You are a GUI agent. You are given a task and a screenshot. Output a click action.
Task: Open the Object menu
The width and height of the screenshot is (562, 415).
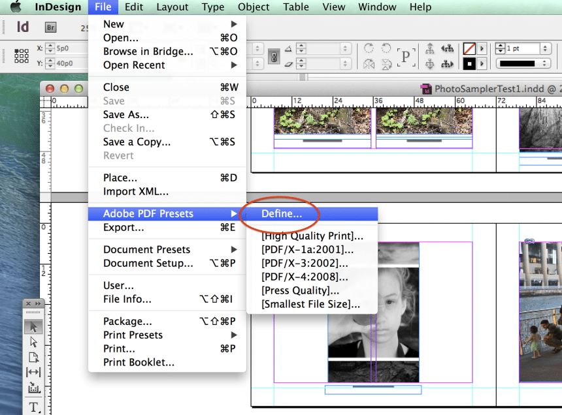click(254, 7)
